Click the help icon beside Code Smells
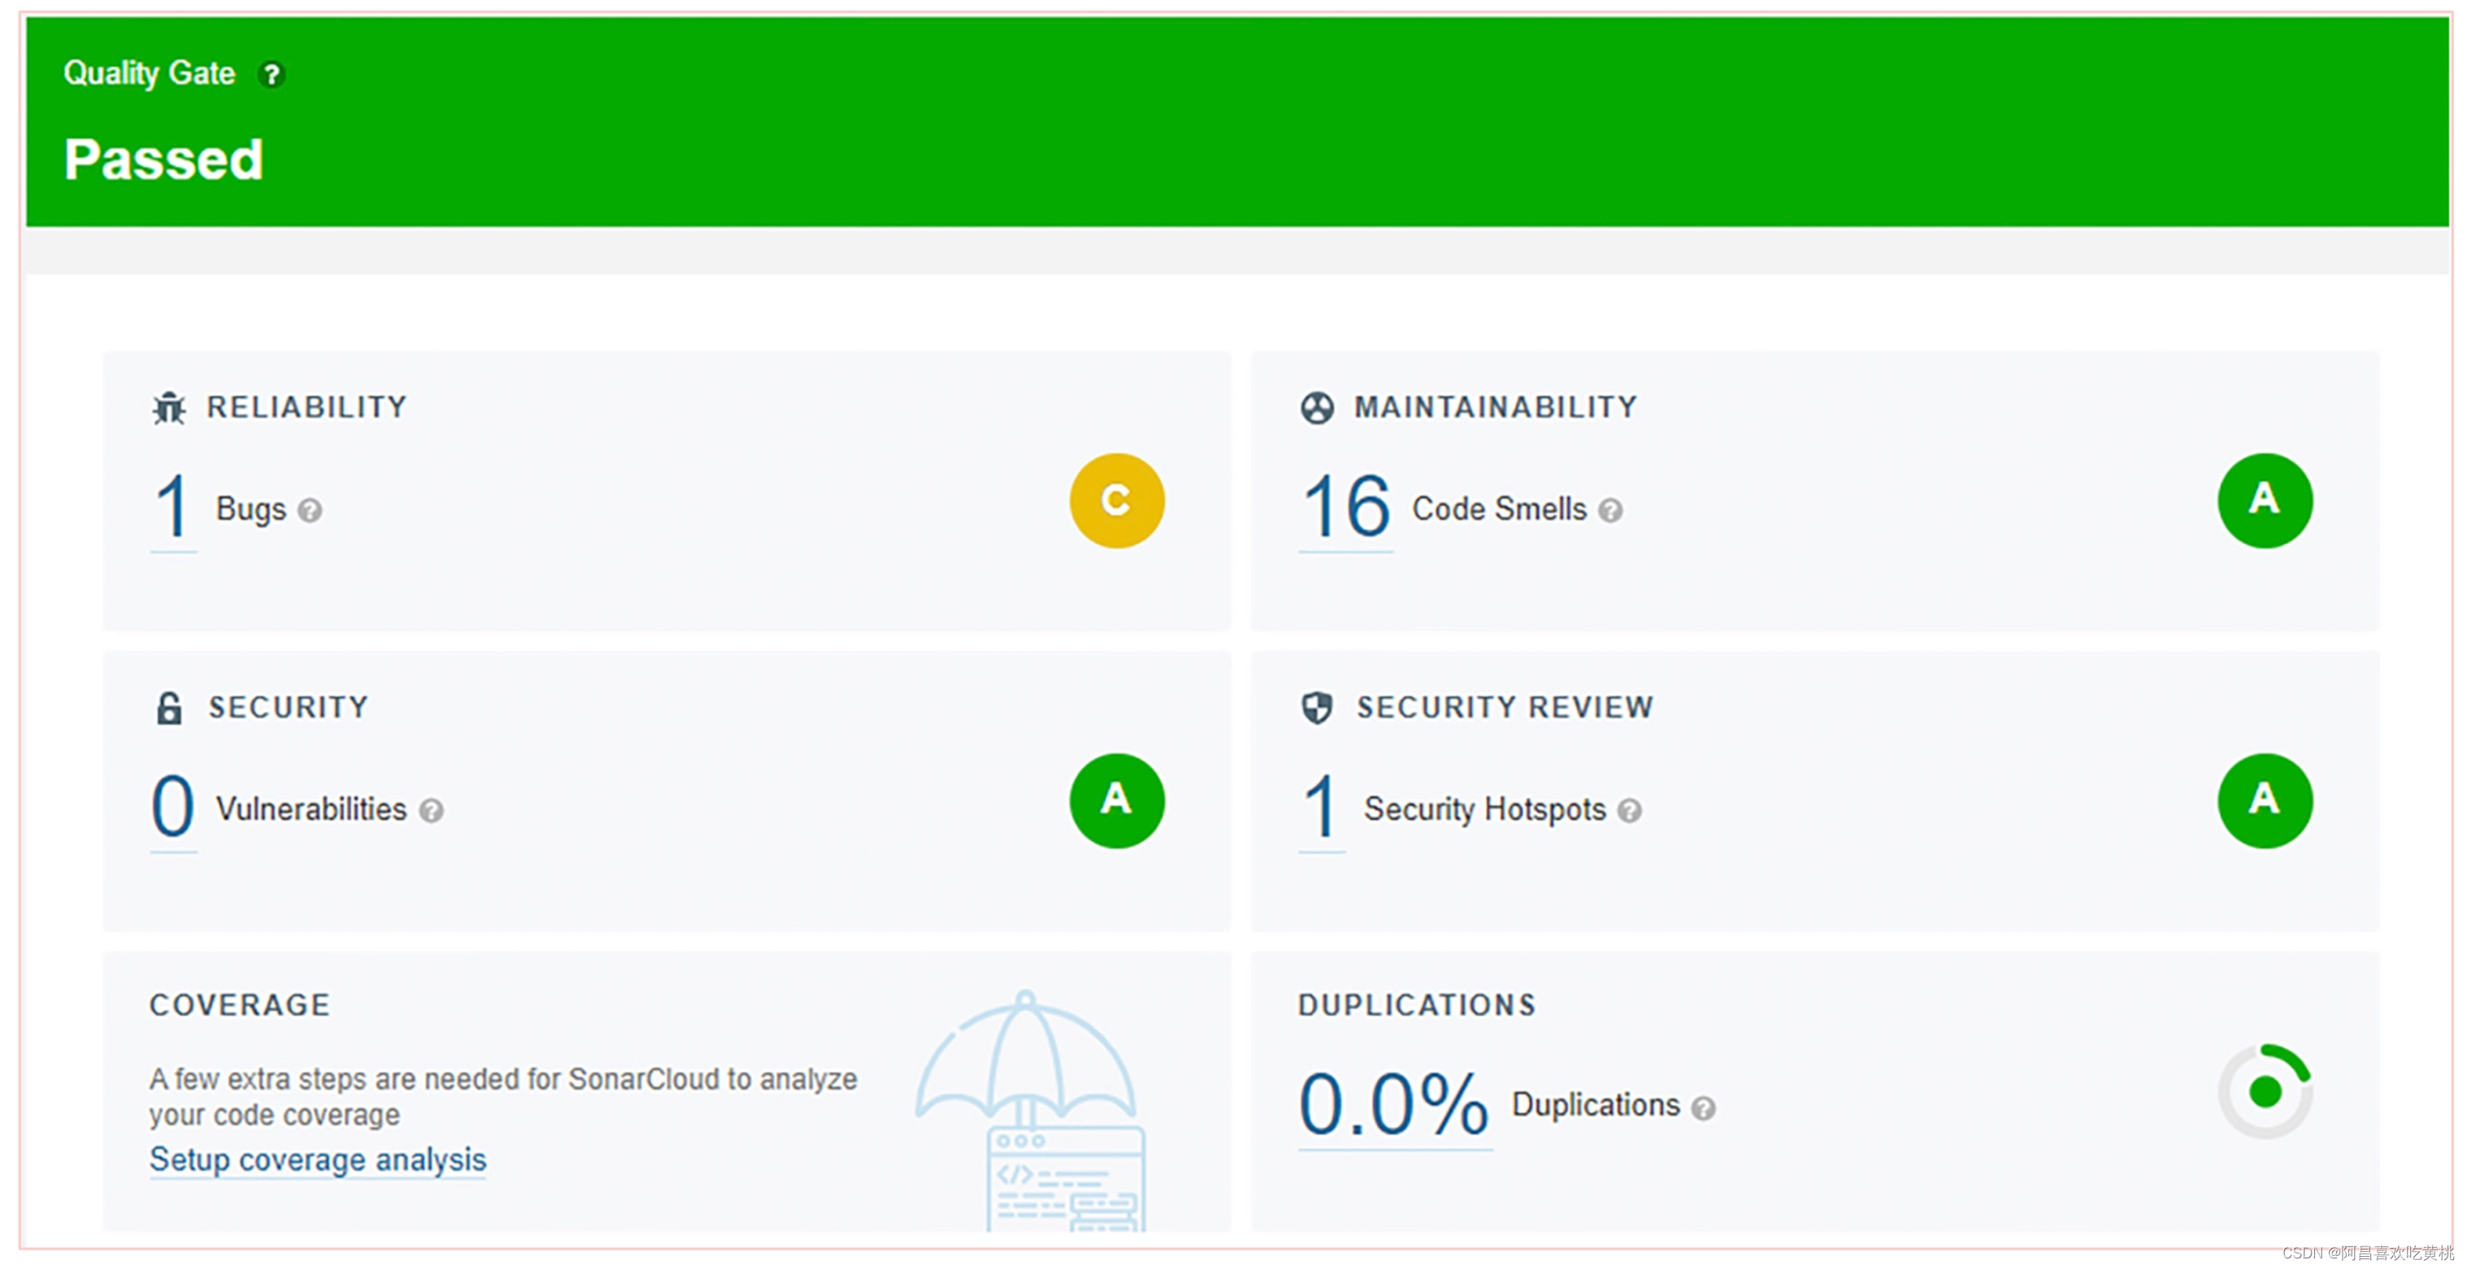This screenshot has width=2467, height=1269. coord(1611,511)
